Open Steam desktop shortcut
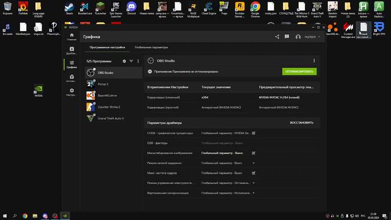This screenshot has width=391, height=220. coord(69,9)
